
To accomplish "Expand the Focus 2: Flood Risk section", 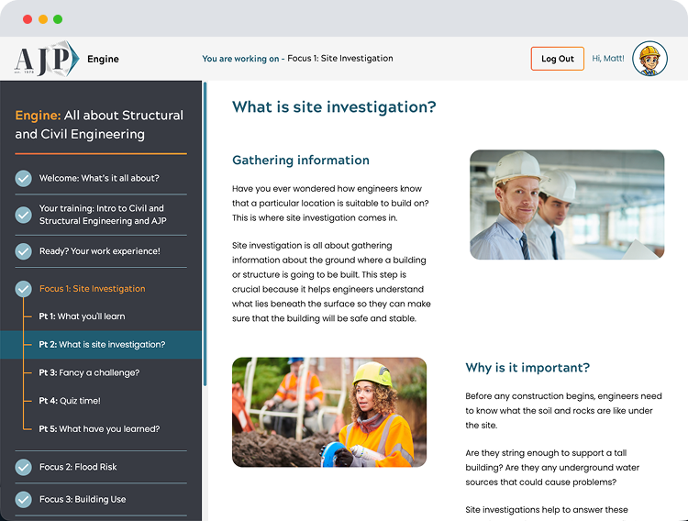I will (x=78, y=467).
